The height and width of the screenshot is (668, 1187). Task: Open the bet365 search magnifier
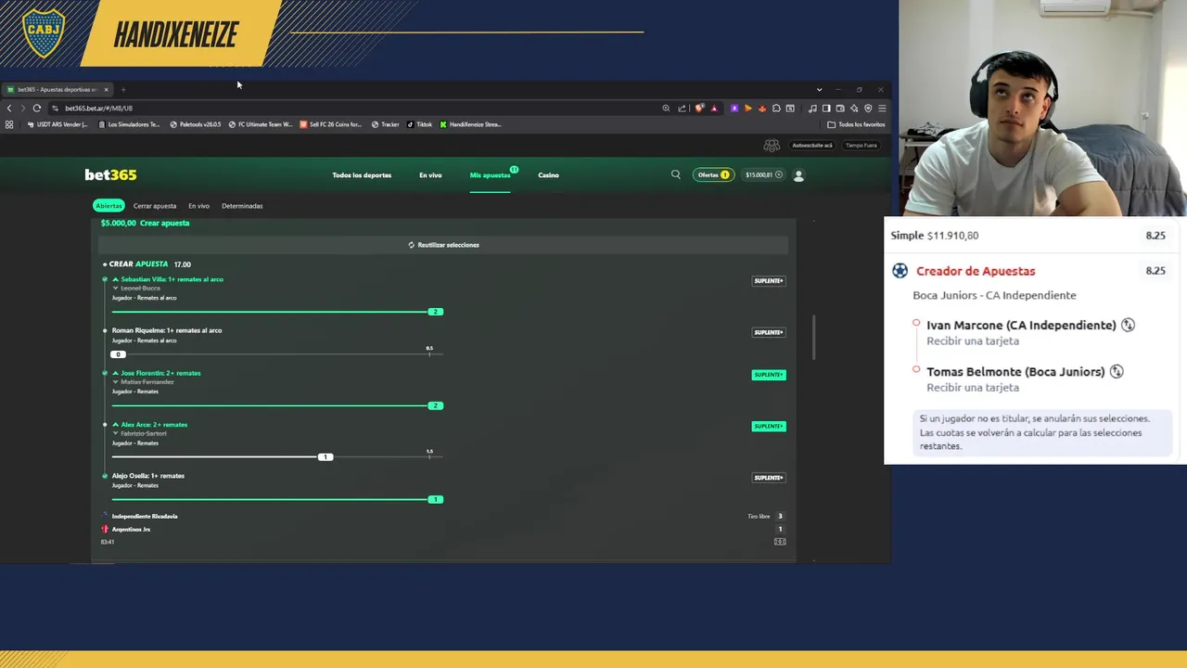click(676, 174)
